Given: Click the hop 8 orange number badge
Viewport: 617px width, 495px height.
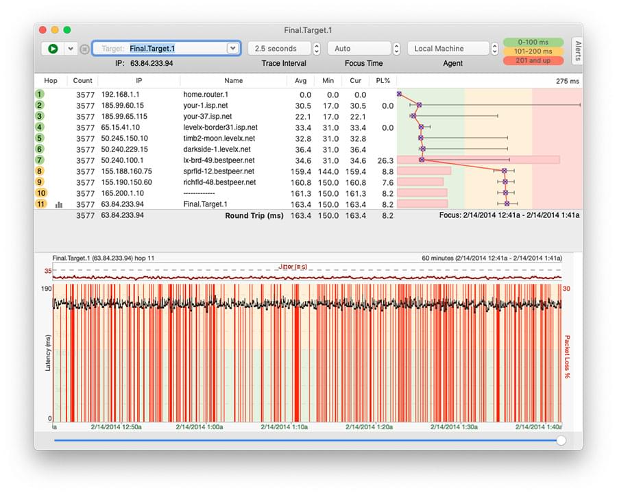Looking at the screenshot, I should click(x=40, y=171).
